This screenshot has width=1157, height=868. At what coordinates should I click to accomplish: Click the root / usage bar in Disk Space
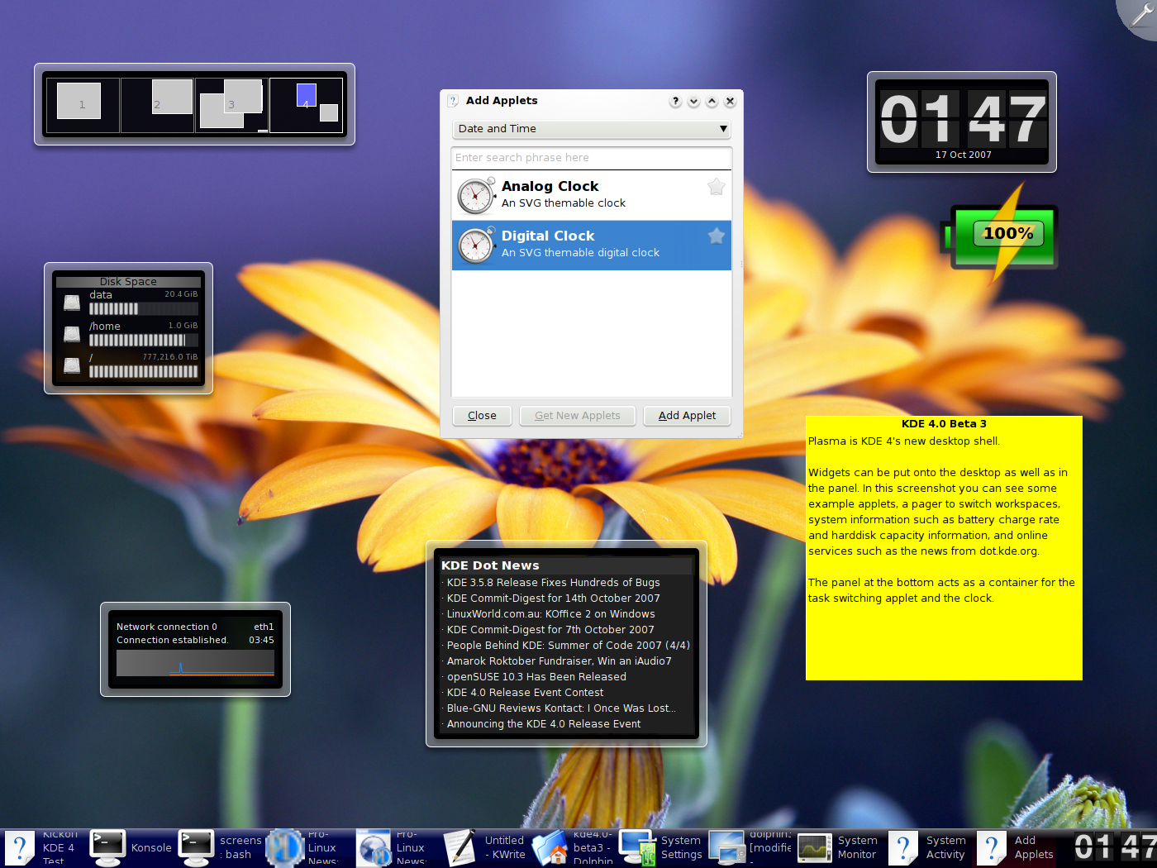coord(144,372)
